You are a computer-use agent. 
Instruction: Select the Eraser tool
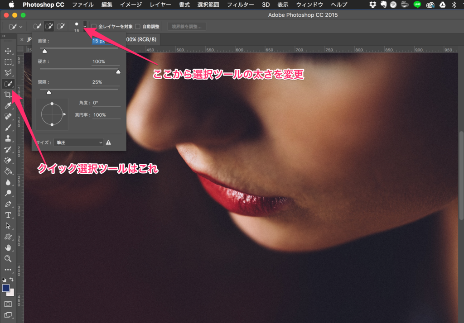point(8,161)
